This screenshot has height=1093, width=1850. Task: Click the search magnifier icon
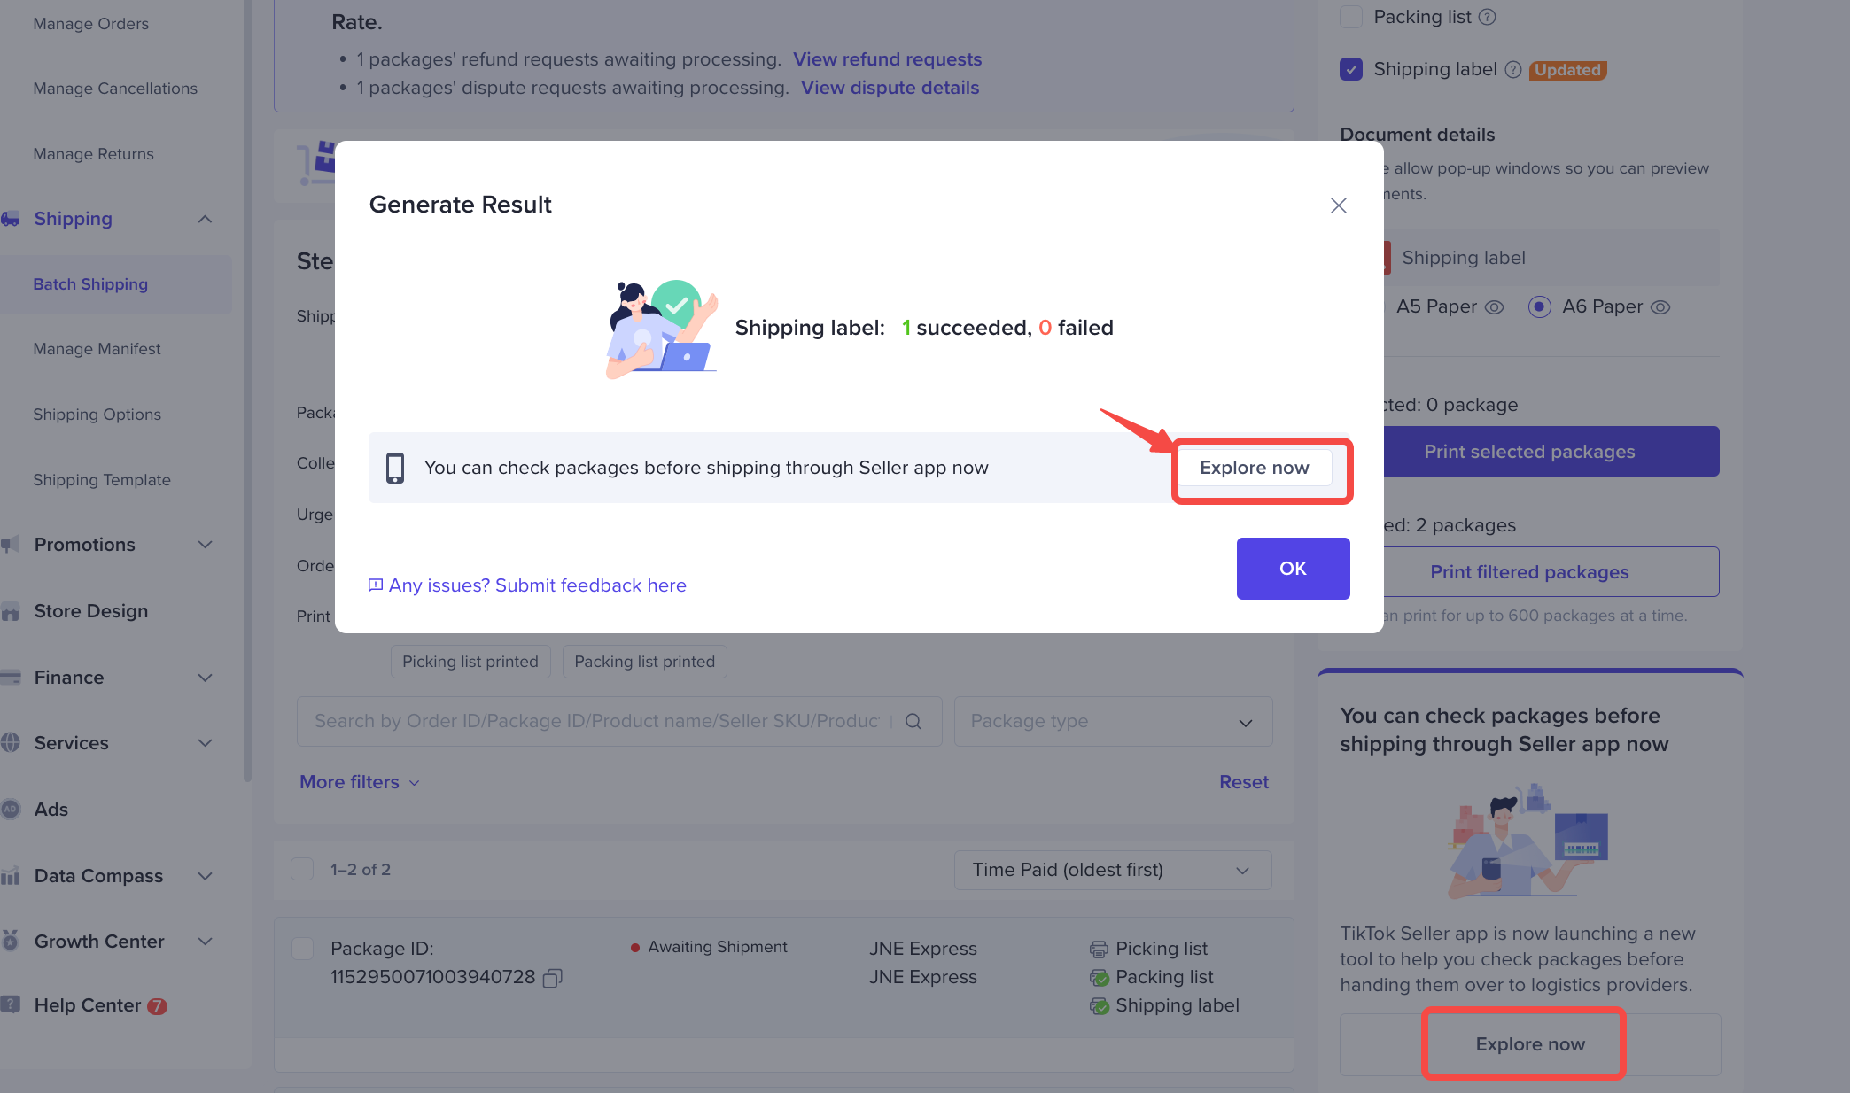tap(913, 721)
